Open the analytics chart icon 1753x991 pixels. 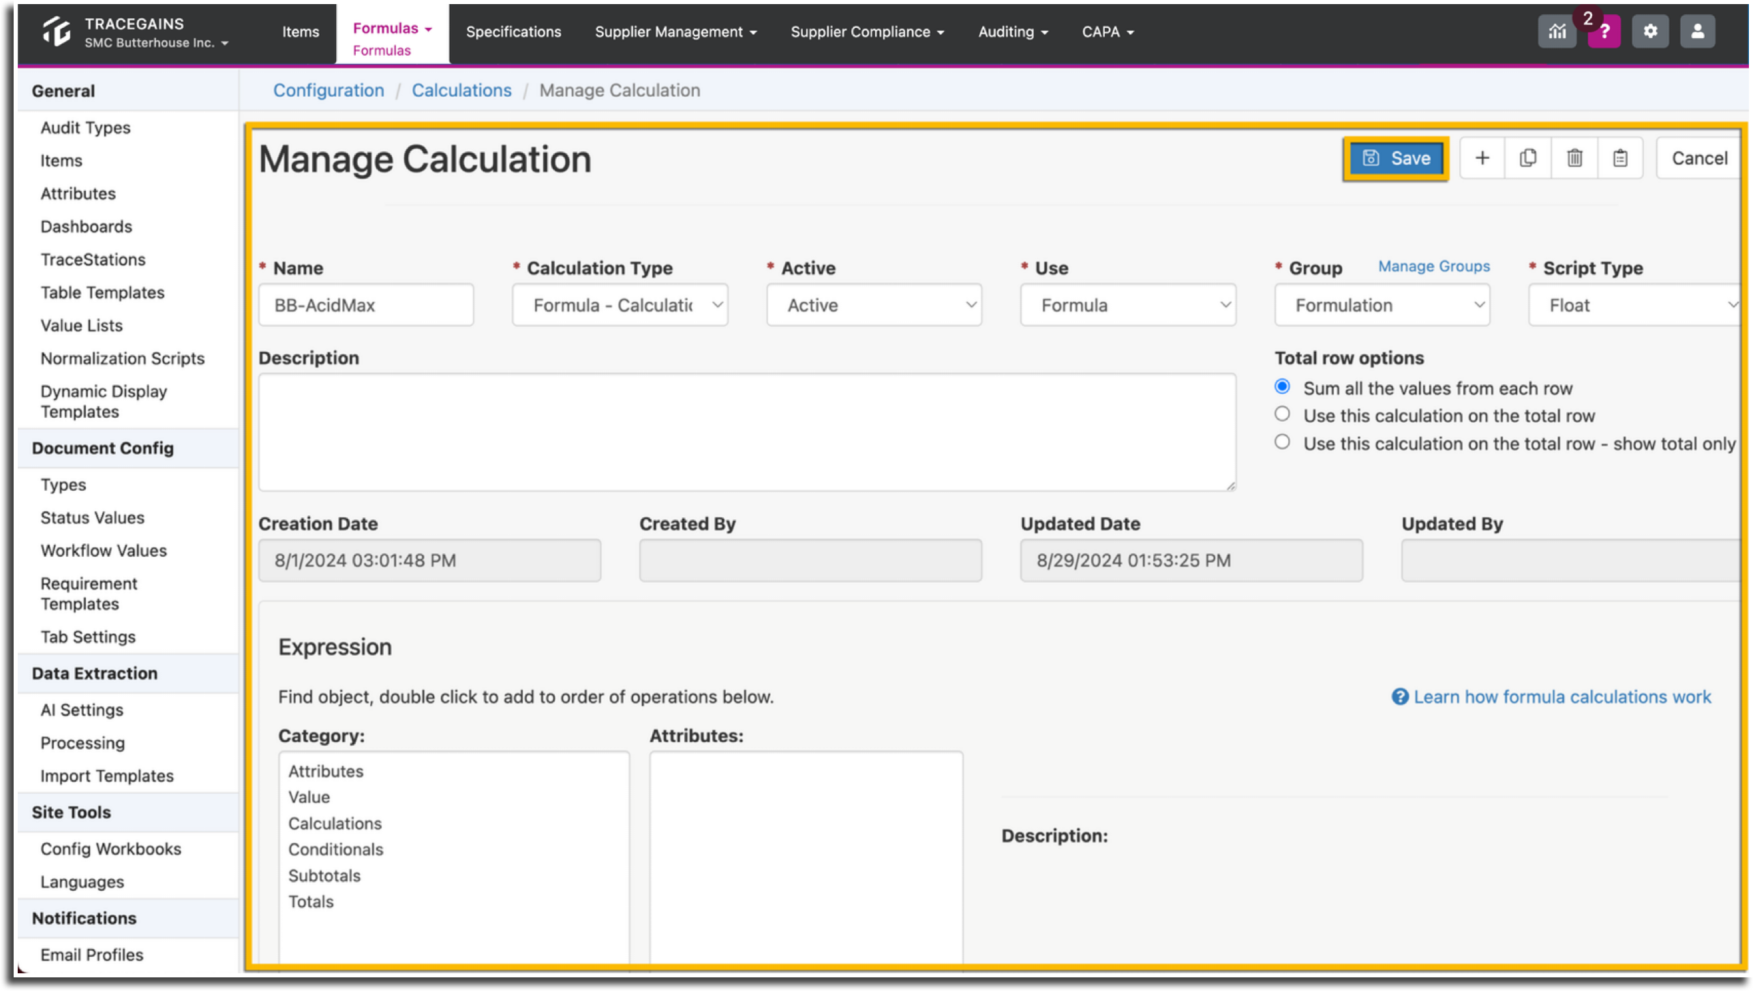click(1556, 31)
